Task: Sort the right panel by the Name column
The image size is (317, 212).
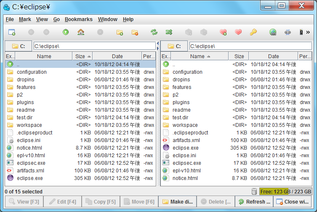Action: click(200, 56)
